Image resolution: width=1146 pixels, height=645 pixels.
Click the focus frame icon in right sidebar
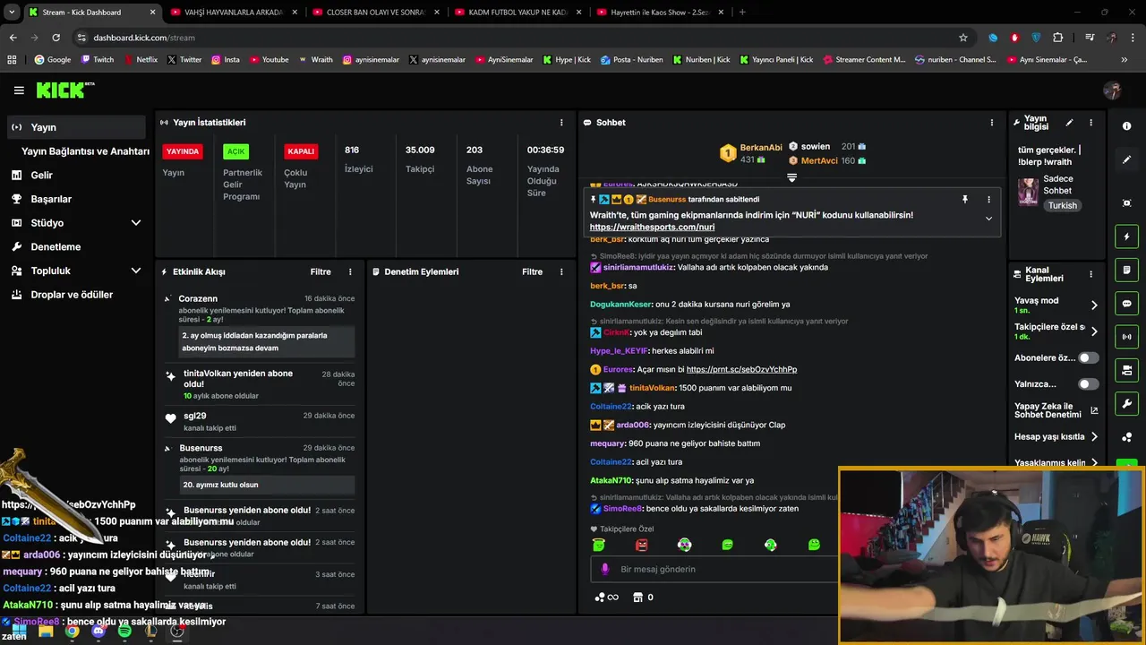click(1126, 203)
